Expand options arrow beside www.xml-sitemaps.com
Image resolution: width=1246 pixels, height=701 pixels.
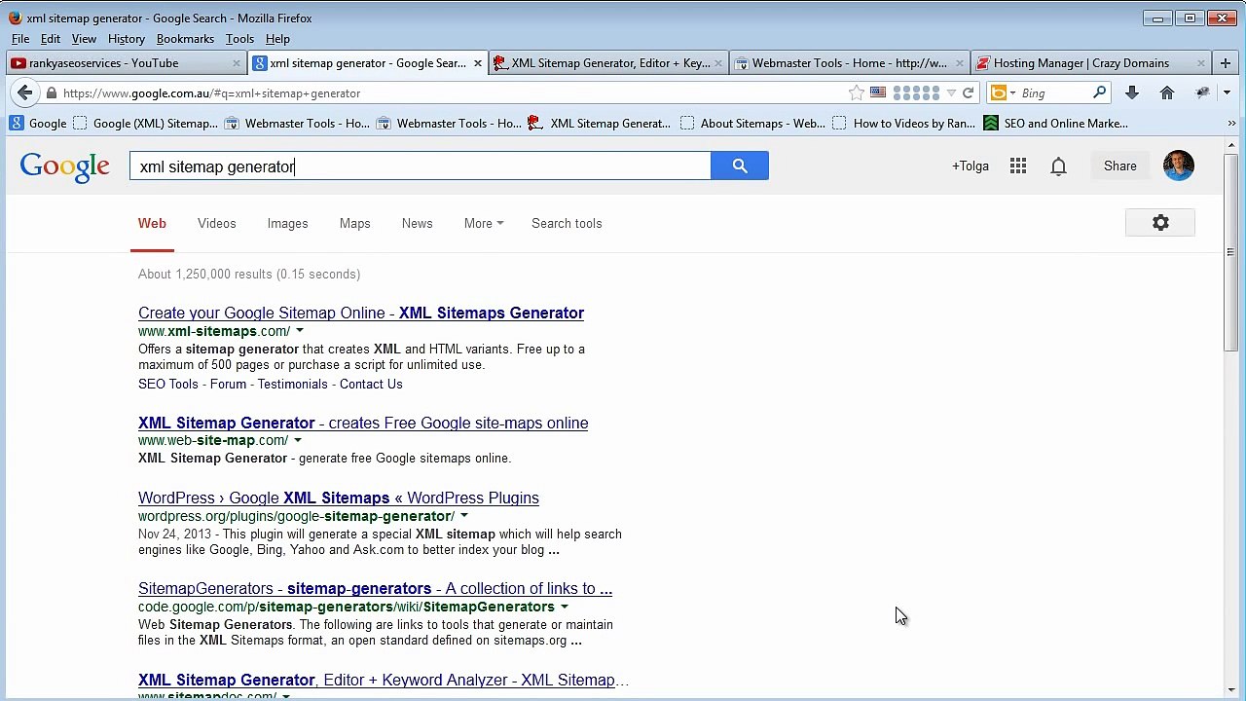pos(299,331)
